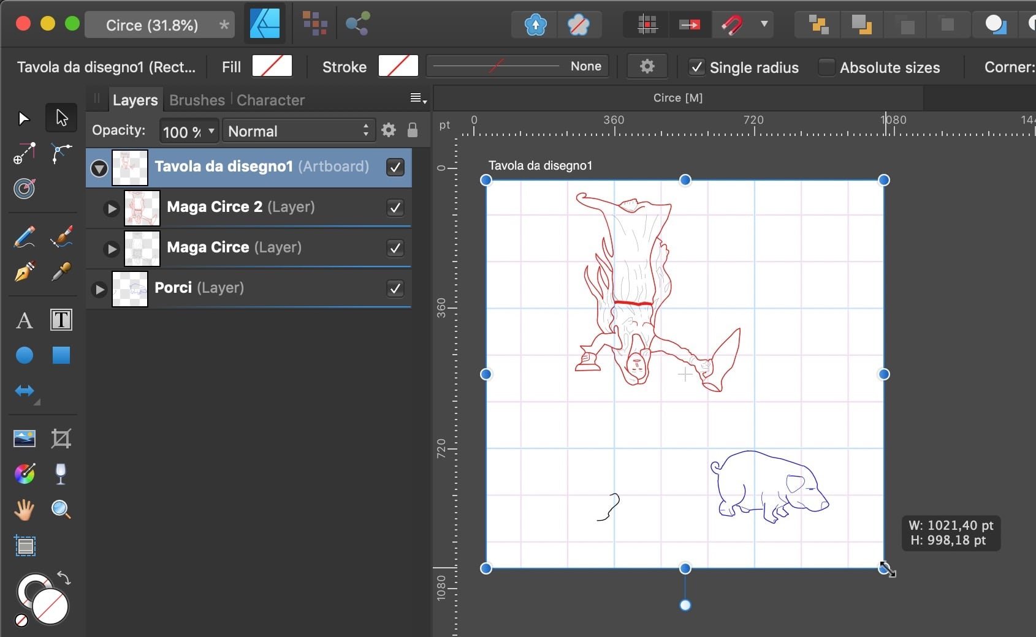Enable the Absolute sizes checkbox

826,67
